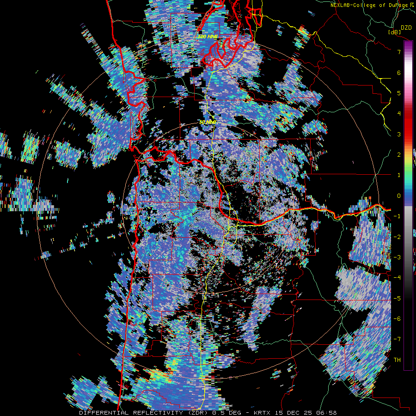The image size is (416, 416).
Task: Click the -5 value on the scale
Action: pyautogui.click(x=397, y=299)
